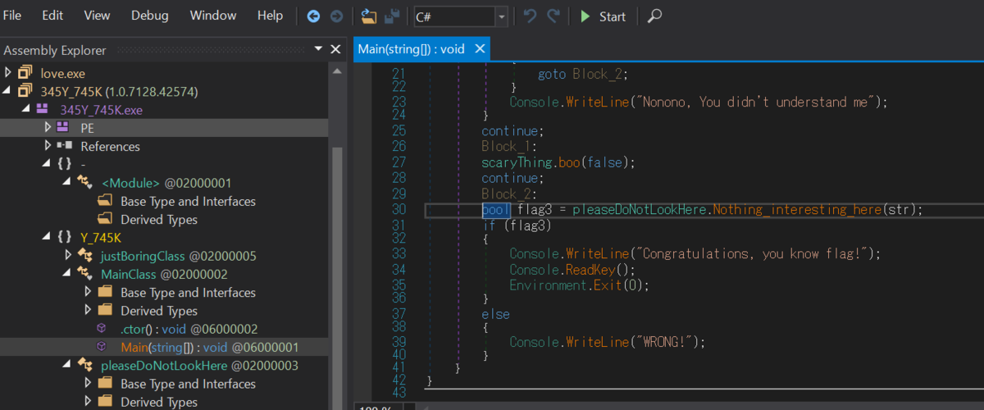Click the love.exe assembly icon
Image resolution: width=984 pixels, height=410 pixels.
click(26, 73)
